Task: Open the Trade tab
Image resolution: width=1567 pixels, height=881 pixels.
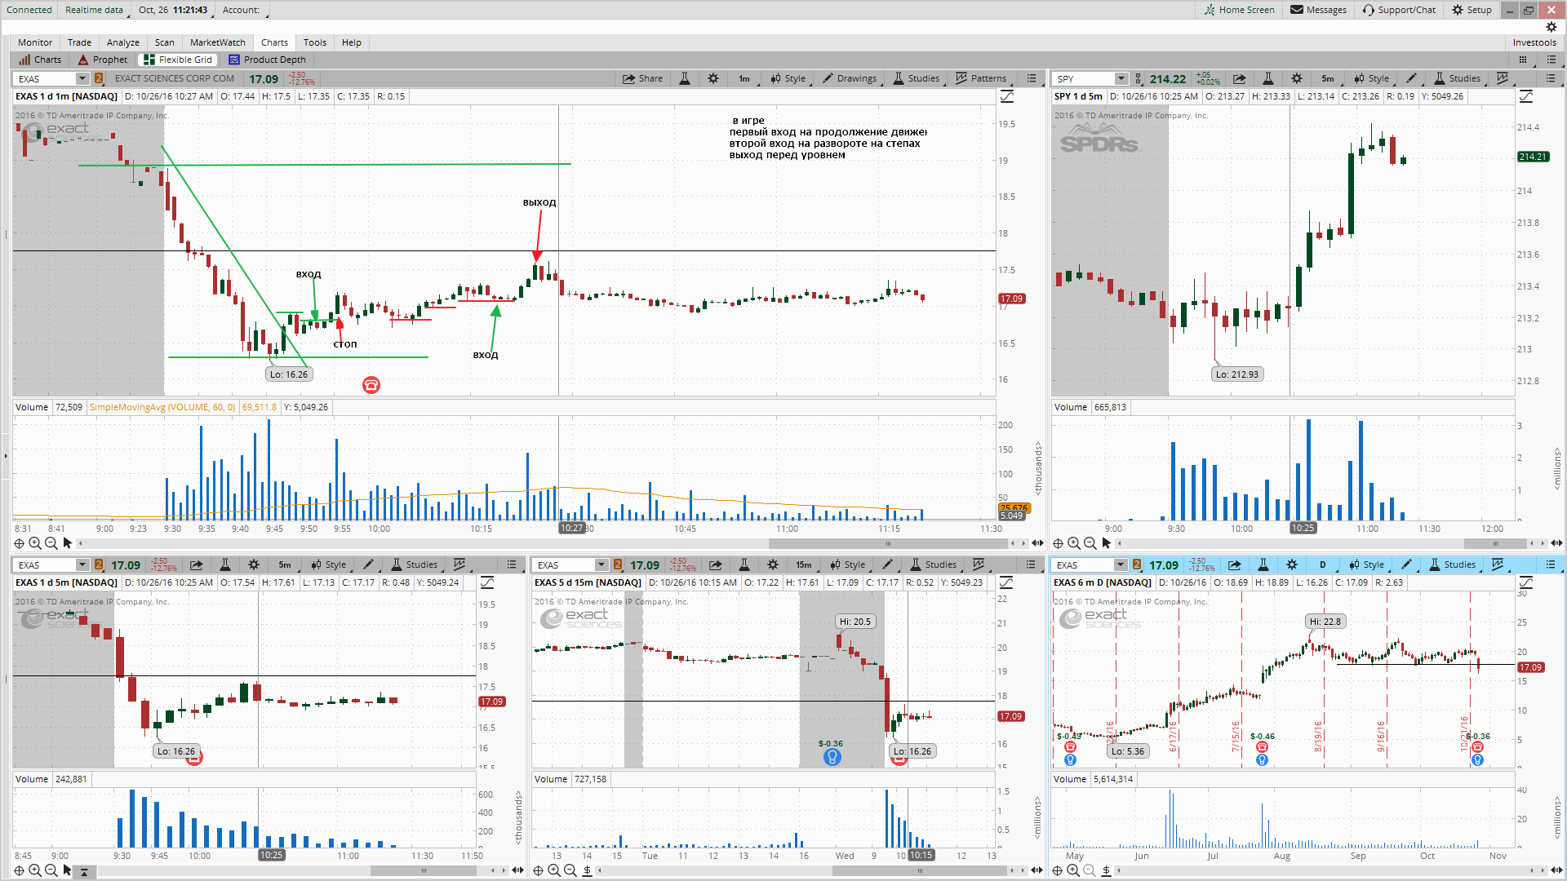Action: (x=79, y=42)
